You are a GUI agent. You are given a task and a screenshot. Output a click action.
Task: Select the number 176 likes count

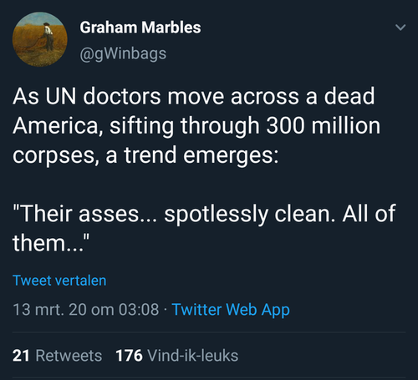129,356
